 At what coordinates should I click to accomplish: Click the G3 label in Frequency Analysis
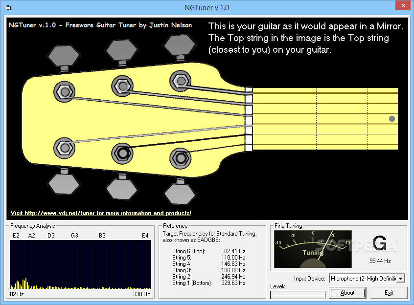74,236
